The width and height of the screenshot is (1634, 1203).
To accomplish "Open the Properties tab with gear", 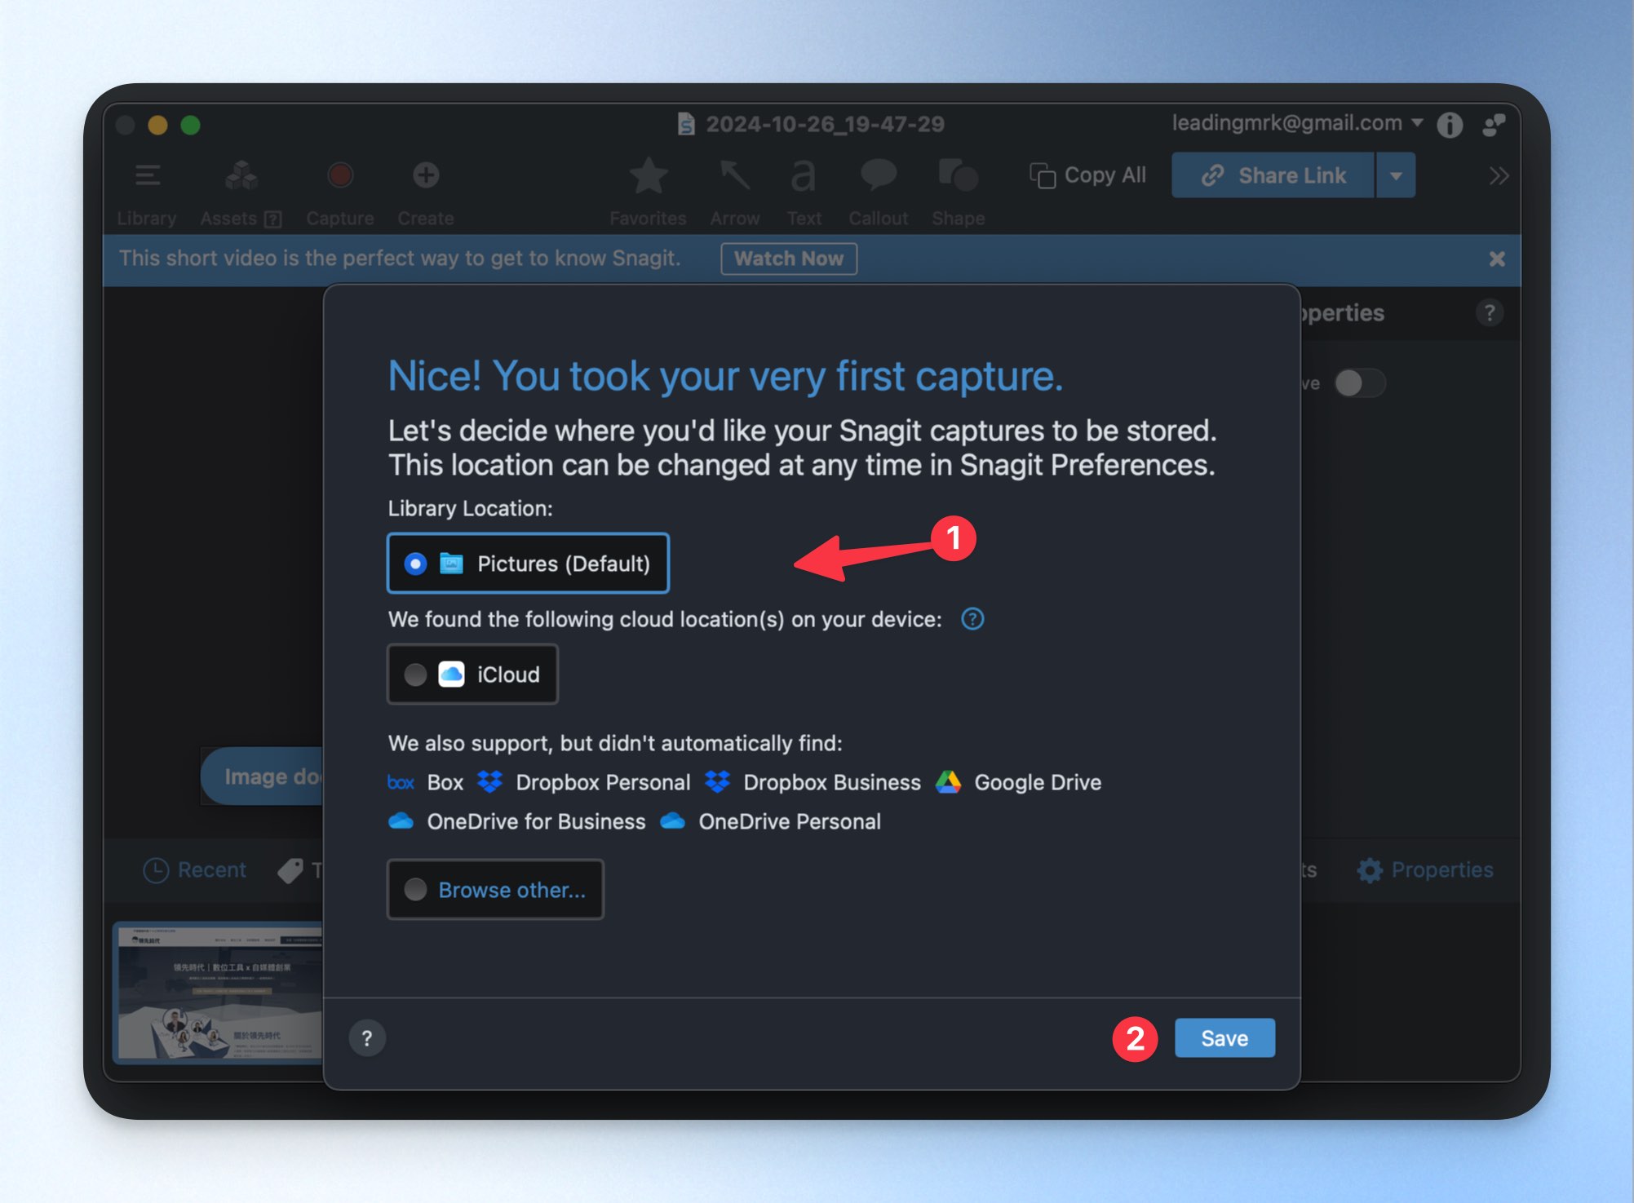I will tap(1425, 869).
